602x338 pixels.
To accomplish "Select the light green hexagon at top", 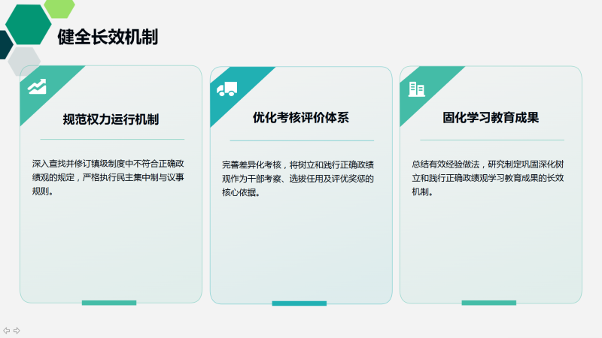I will (59, 7).
